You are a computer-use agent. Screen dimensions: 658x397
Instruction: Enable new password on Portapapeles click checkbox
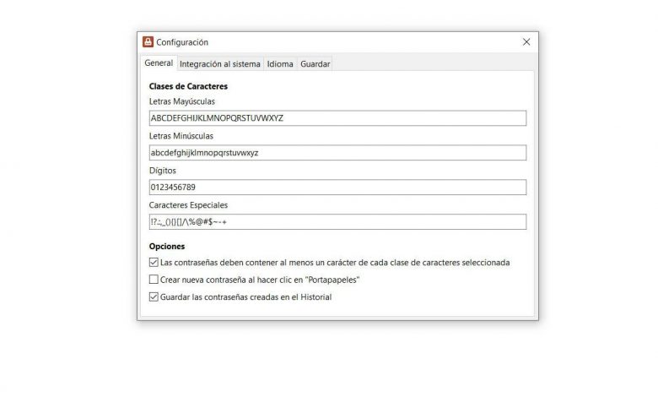tap(154, 280)
